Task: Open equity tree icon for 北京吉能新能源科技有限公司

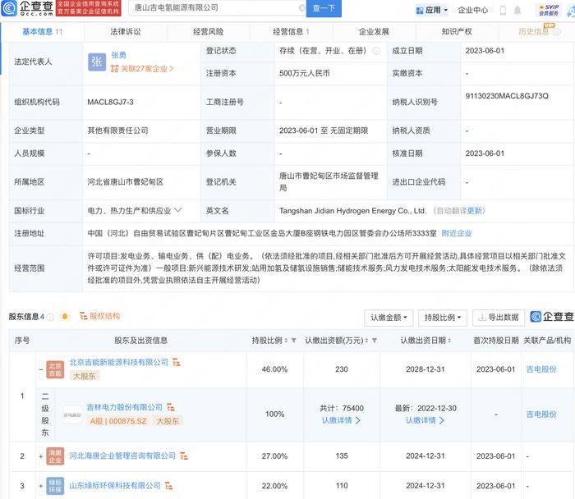Action: [x=177, y=362]
